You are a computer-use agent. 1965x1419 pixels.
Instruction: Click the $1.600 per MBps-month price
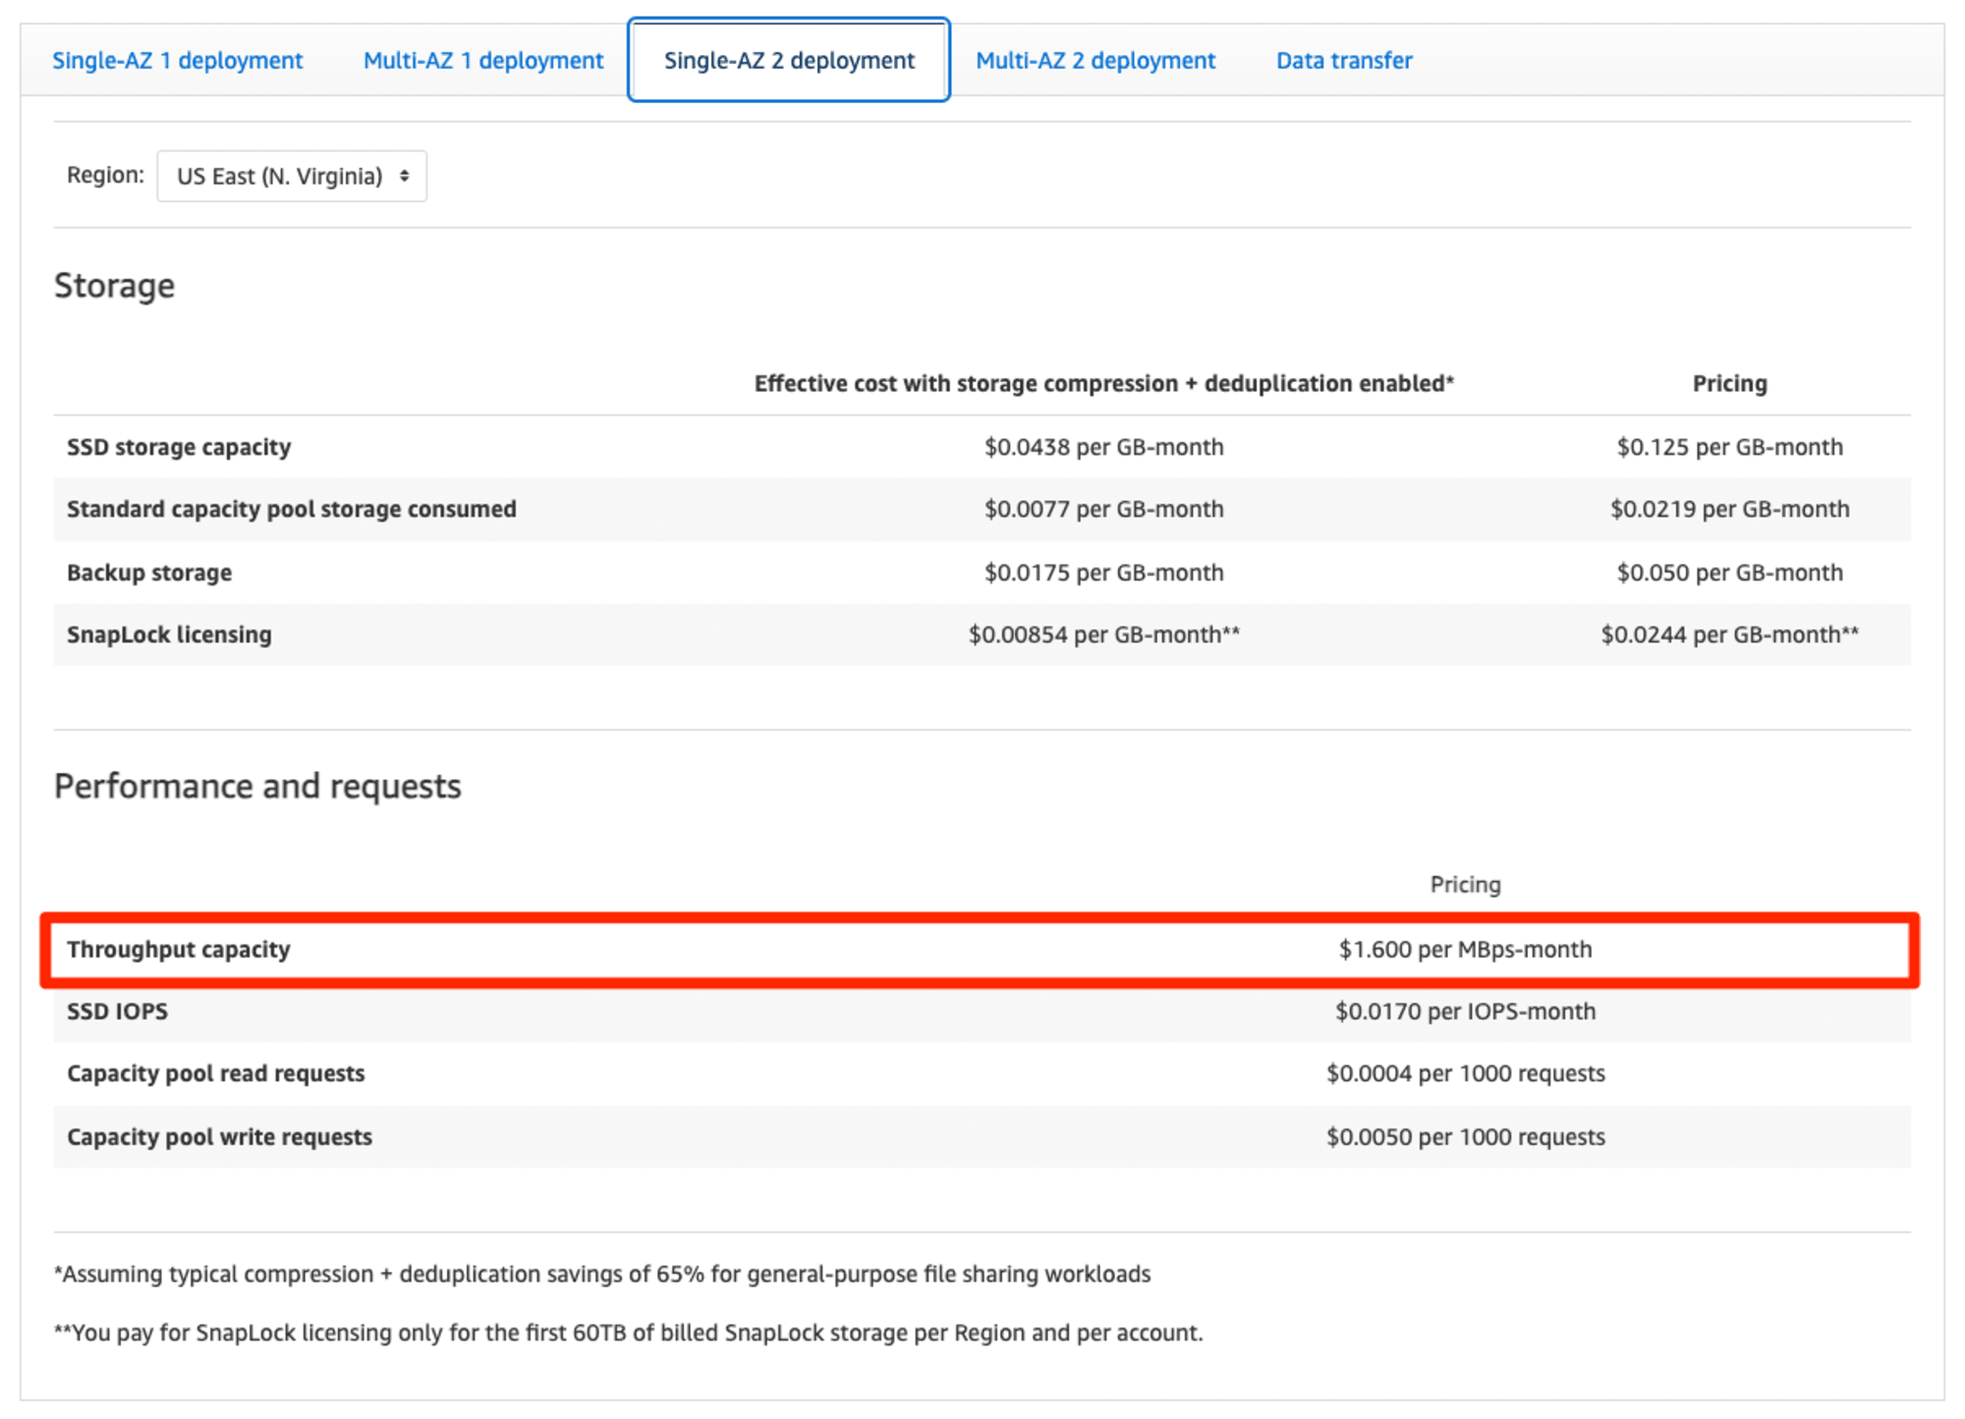pos(1465,950)
